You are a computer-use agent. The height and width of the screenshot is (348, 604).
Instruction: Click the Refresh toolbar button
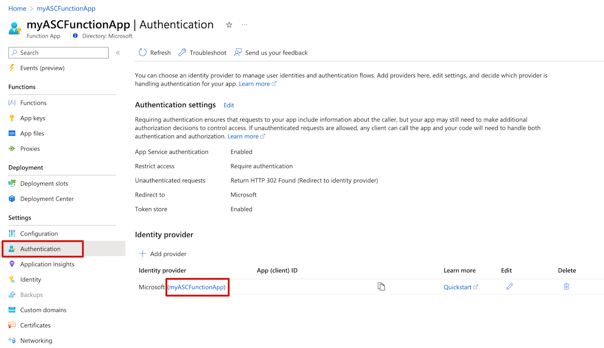tap(155, 53)
